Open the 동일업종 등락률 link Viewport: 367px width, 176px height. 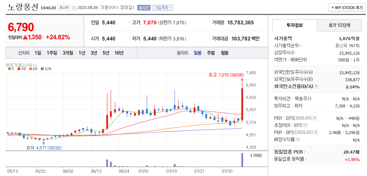[x=289, y=160]
